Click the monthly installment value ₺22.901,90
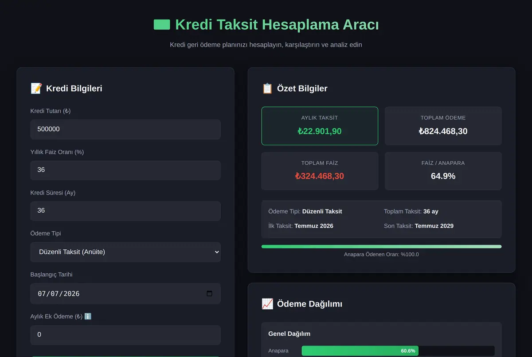This screenshot has width=532, height=357. (320, 131)
